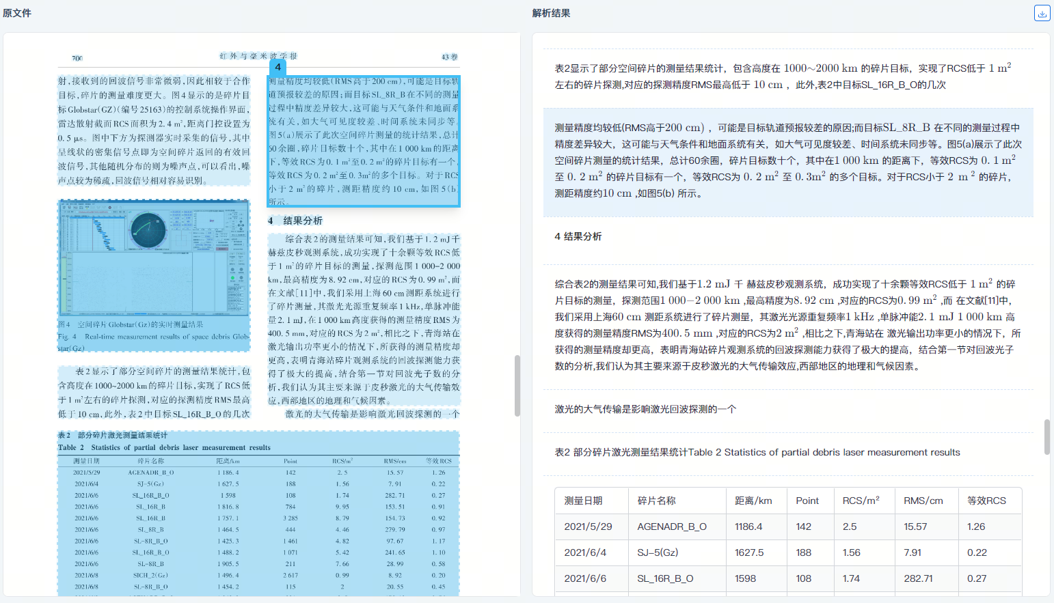The width and height of the screenshot is (1054, 603).
Task: Select the highlighted paragraph in parsed results
Action: coord(787,160)
